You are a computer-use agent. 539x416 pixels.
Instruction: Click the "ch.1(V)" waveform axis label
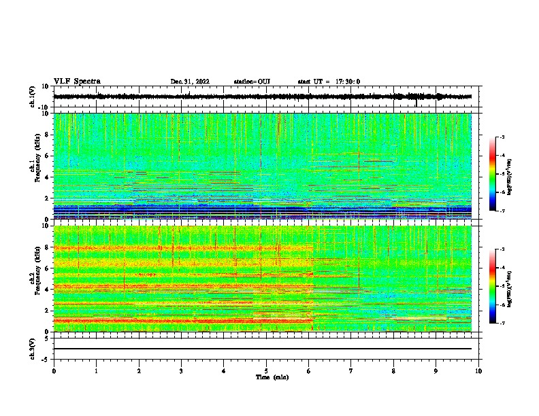coord(32,97)
